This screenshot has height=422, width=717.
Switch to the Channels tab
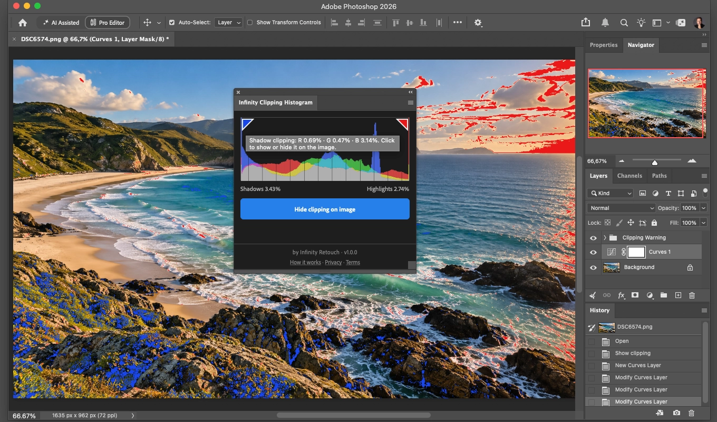click(x=629, y=176)
